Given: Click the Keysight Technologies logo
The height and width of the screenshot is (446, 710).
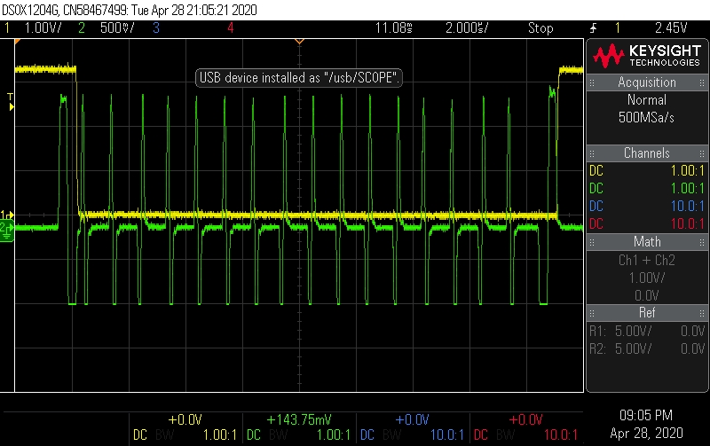Looking at the screenshot, I should 647,57.
